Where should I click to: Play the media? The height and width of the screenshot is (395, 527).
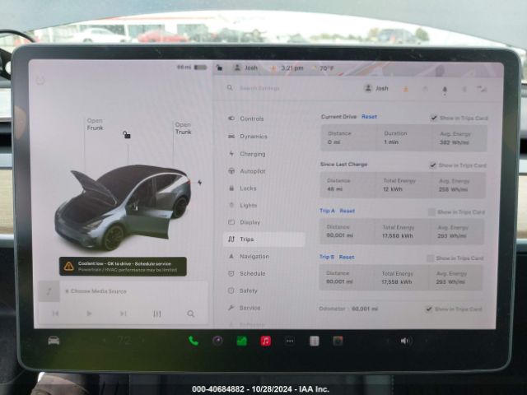coord(89,314)
